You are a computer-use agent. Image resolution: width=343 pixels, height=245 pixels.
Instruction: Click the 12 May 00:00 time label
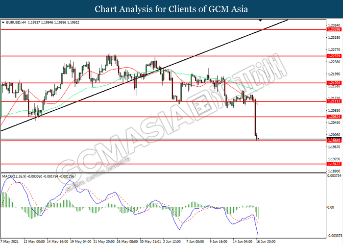pyautogui.click(x=34, y=242)
